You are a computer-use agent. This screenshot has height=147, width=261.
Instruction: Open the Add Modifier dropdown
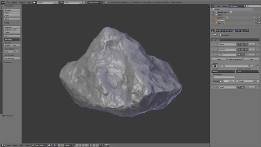[x=235, y=40]
